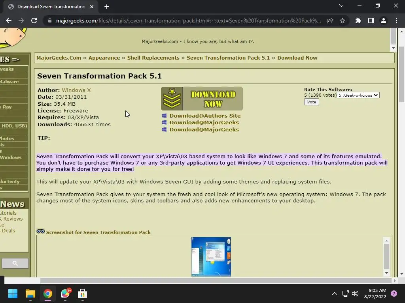
Task: Open the Deals sidebar link
Action: pyautogui.click(x=9, y=230)
